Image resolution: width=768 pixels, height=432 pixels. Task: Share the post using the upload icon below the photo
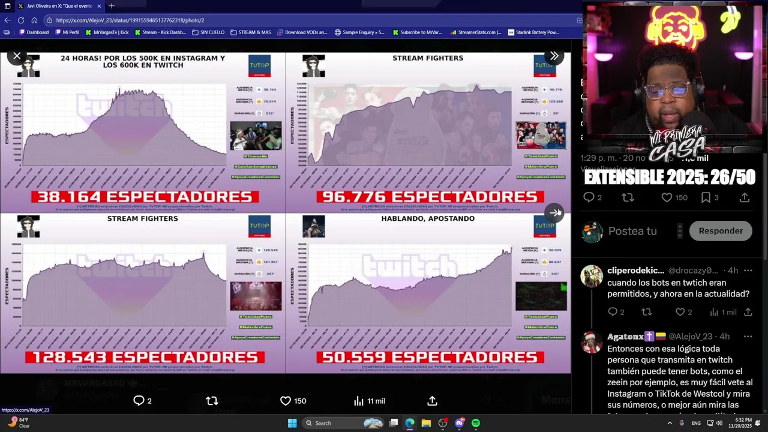[432, 401]
